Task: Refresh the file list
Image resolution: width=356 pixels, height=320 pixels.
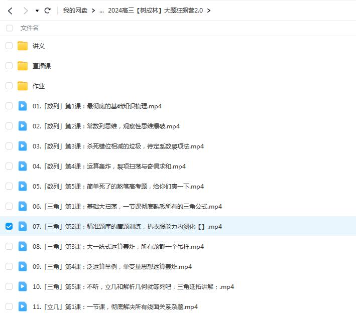Action: point(48,11)
